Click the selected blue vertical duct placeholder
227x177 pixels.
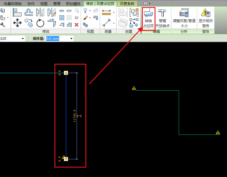66,116
